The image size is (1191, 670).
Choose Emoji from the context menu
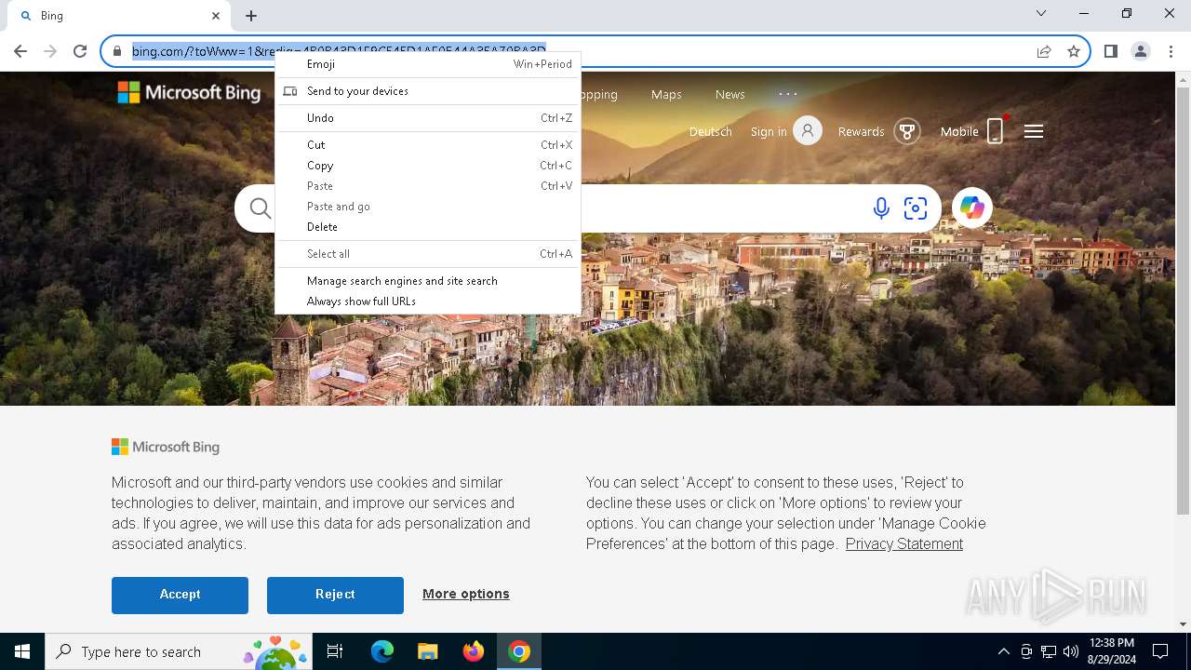click(x=428, y=64)
